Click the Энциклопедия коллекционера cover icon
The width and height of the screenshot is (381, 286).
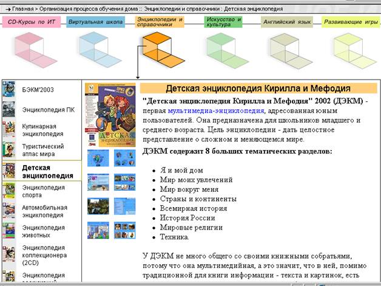[x=8, y=254]
